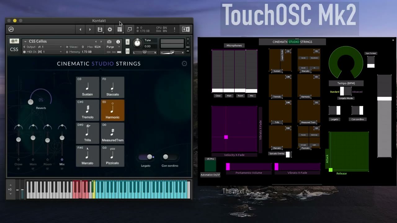The image size is (397, 223).
Task: Toggle the Con sordino switch in Kontakt
Action: [169, 157]
